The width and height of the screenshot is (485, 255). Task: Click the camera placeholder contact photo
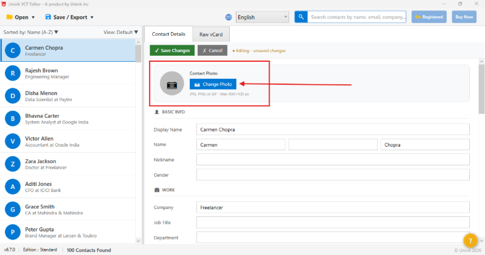tap(172, 84)
